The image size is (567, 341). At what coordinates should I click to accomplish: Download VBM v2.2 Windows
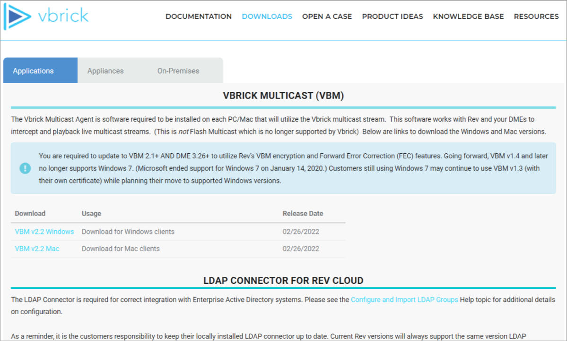coord(44,231)
